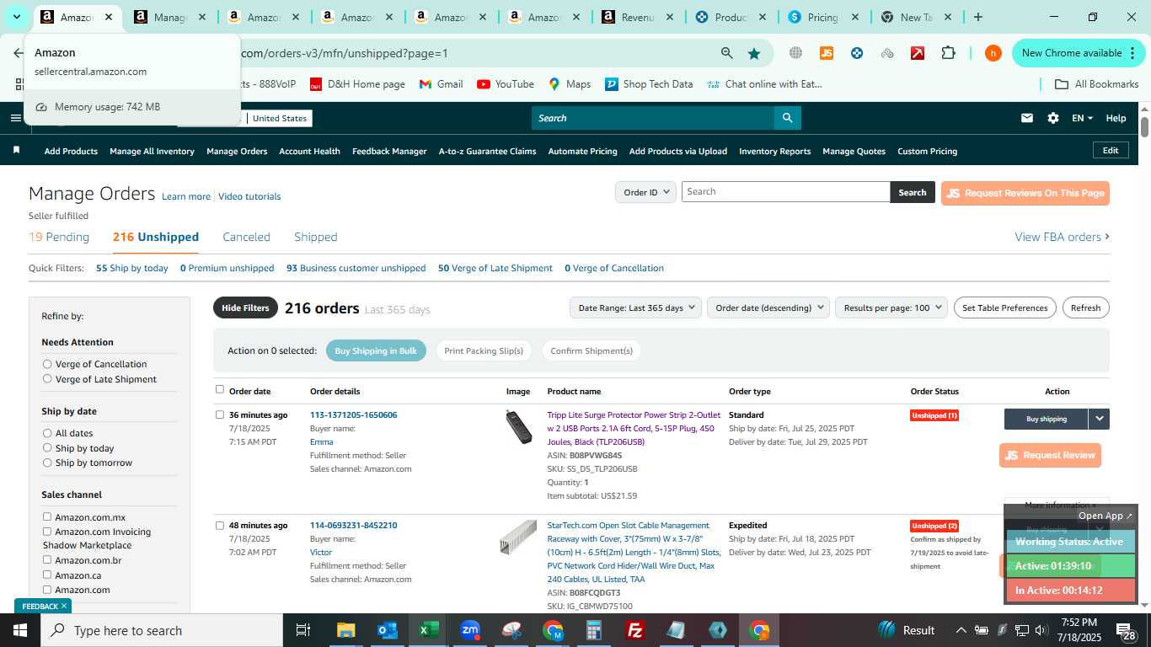The height and width of the screenshot is (647, 1151).
Task: Click the StarTech cable raceway thumbnail
Action: (518, 537)
